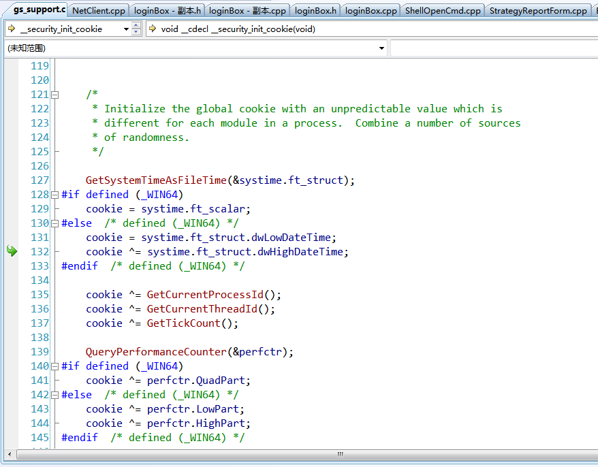Click line number 127 in the gutter
This screenshot has width=598, height=467.
click(40, 180)
